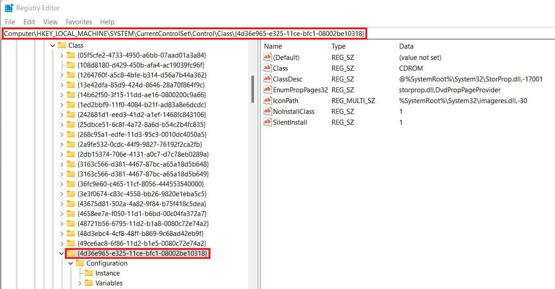Open the Help menu

point(107,22)
